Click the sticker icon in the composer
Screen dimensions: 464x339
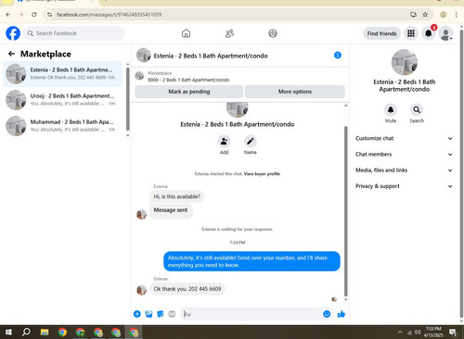point(161,314)
